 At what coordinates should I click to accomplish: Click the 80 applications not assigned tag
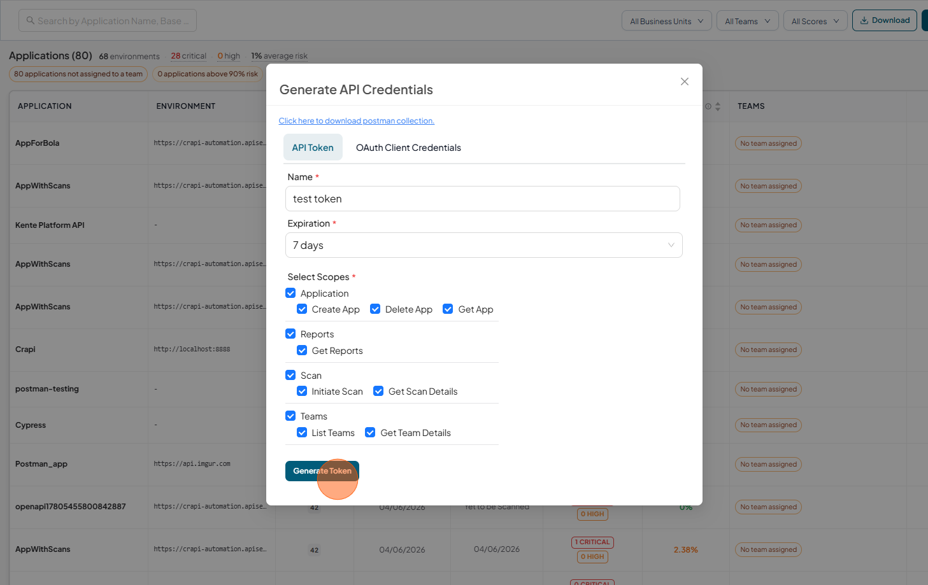[78, 74]
